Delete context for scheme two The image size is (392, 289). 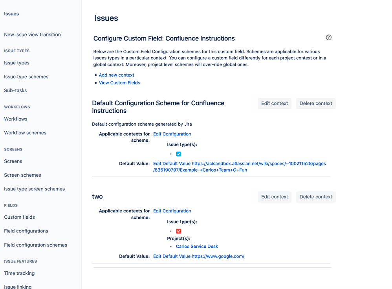[316, 197]
